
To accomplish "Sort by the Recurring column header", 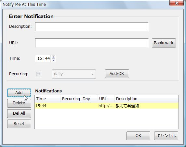I will click(71, 99).
